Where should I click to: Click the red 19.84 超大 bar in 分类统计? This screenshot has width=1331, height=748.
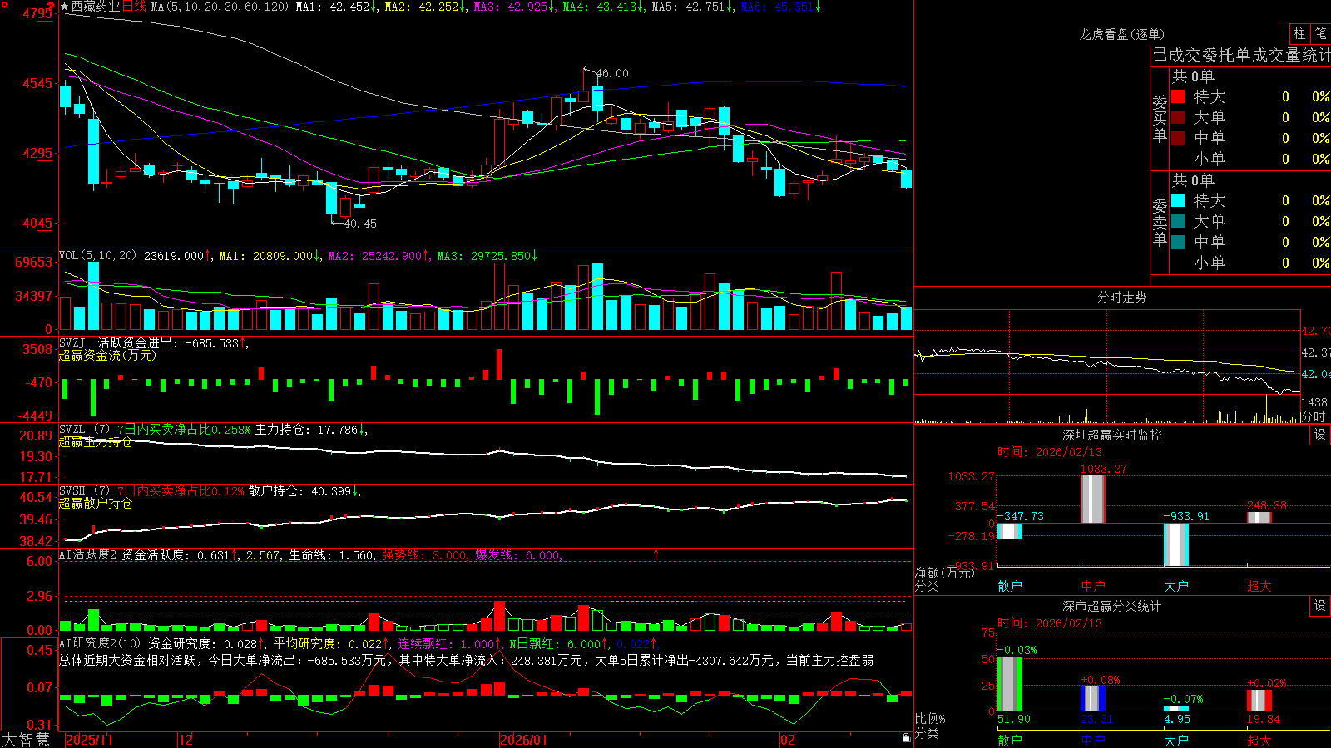[1259, 701]
